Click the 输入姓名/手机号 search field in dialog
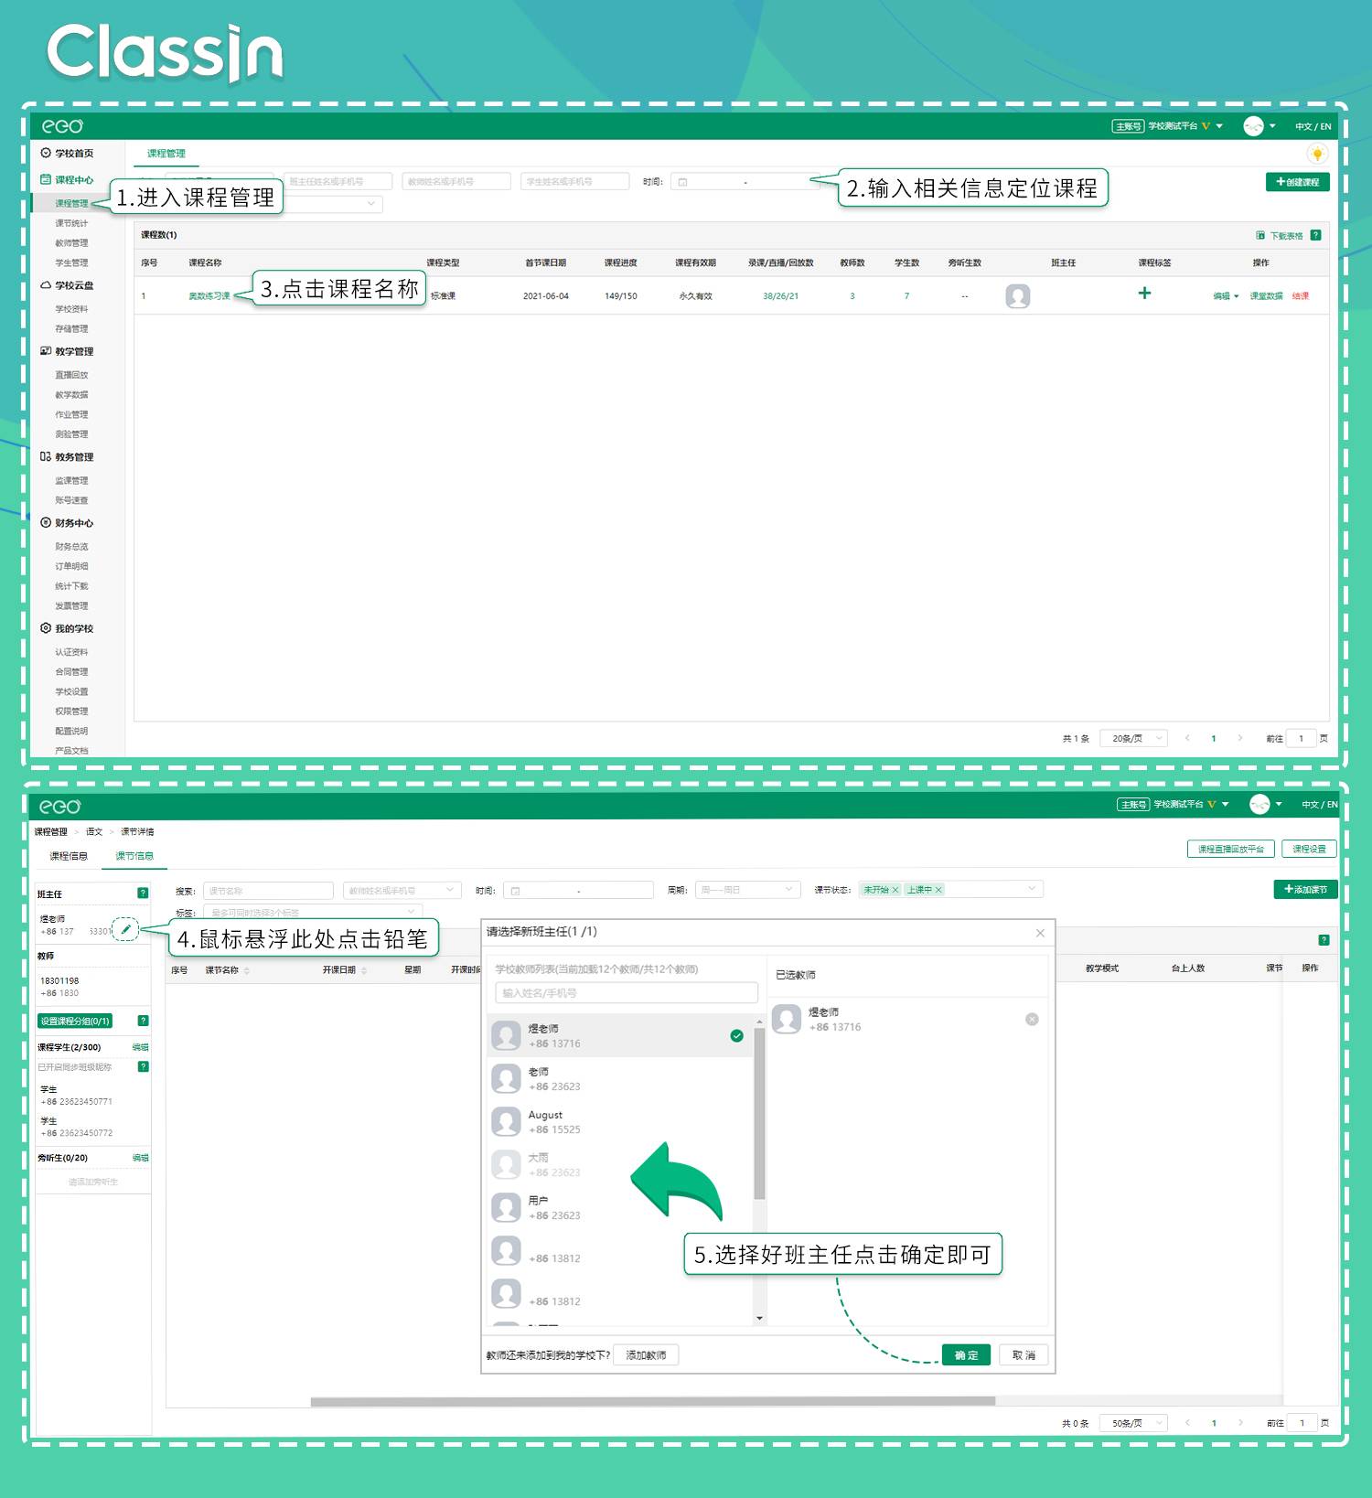This screenshot has height=1498, width=1372. (627, 993)
